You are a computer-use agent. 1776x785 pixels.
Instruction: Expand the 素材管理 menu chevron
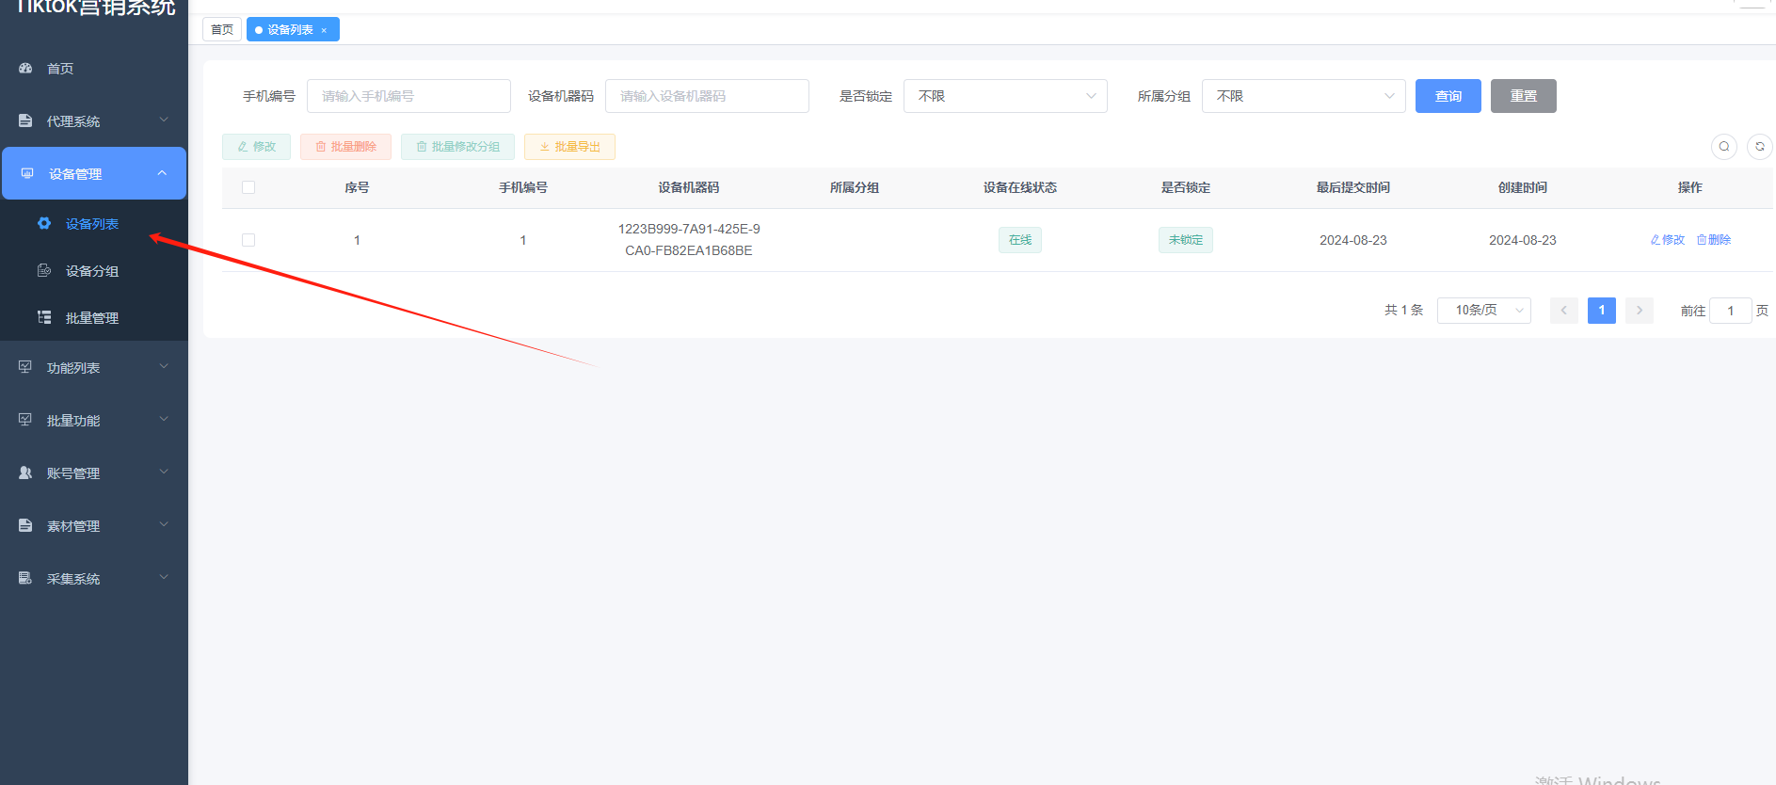164,524
